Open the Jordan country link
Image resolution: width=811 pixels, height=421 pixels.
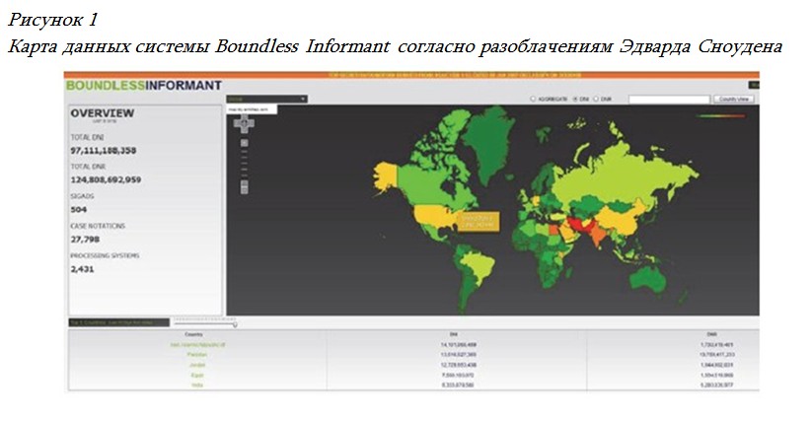point(197,365)
